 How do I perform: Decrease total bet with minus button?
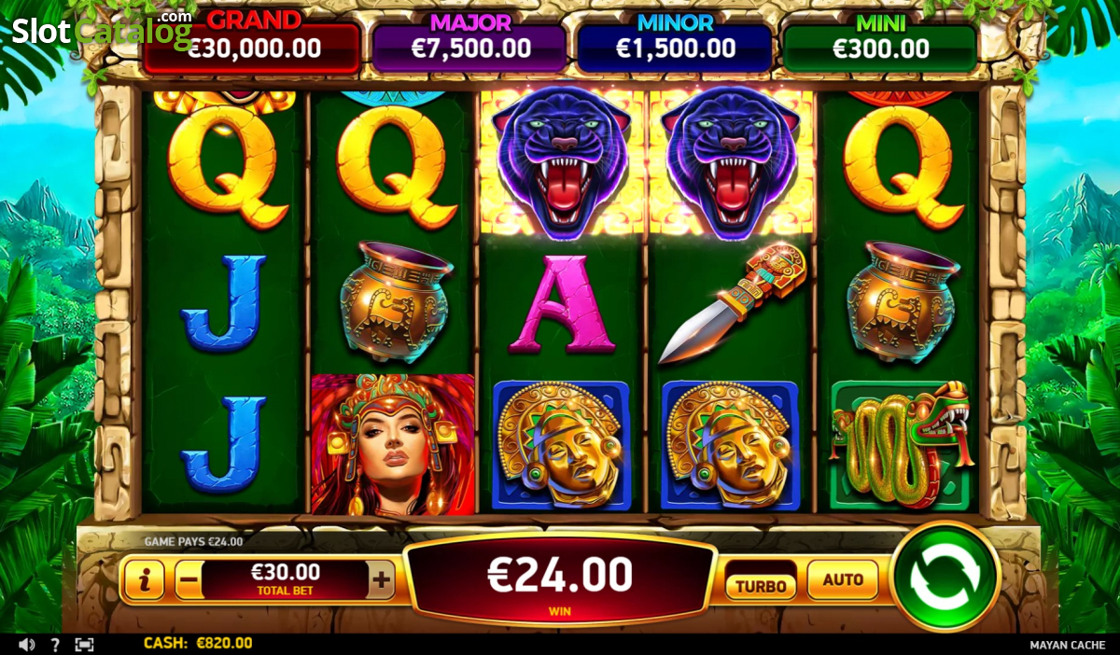tap(188, 580)
